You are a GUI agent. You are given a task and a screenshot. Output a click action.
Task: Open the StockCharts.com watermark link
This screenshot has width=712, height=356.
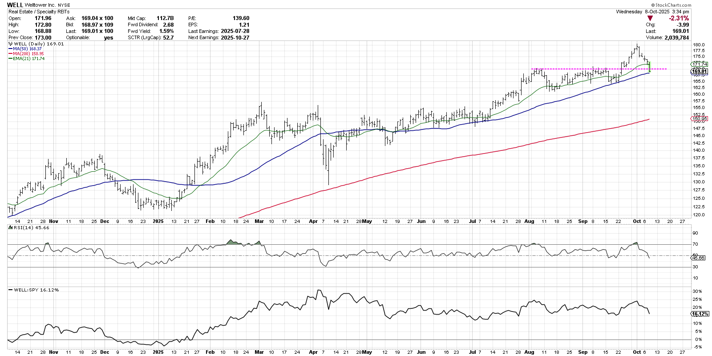pyautogui.click(x=671, y=5)
